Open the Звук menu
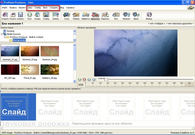This screenshot has height=135, width=195. pos(45,8)
